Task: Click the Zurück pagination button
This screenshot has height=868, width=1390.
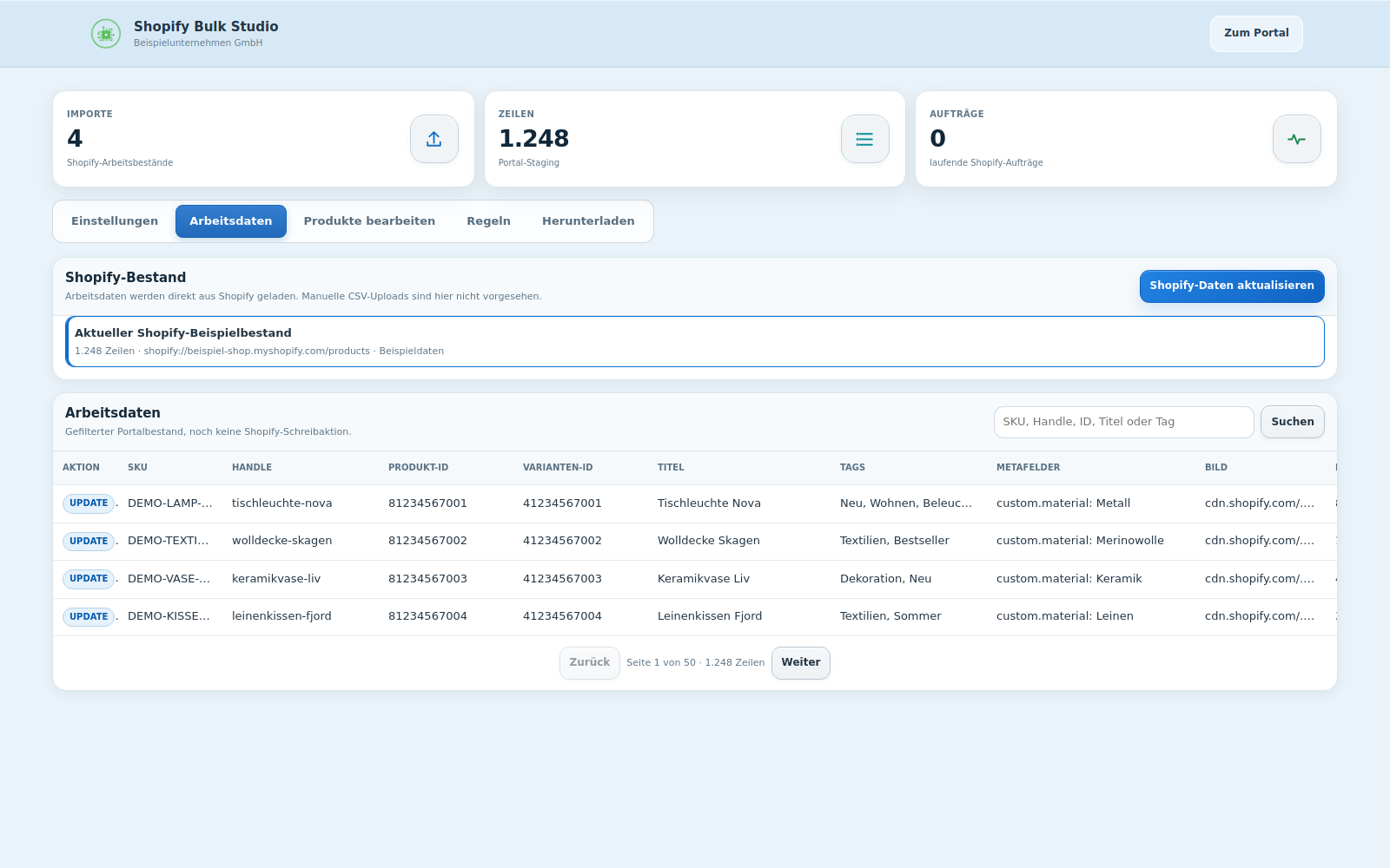Action: (x=590, y=662)
